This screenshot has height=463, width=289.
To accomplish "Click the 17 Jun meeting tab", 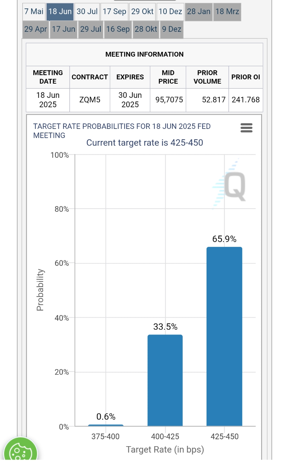I will [x=63, y=29].
